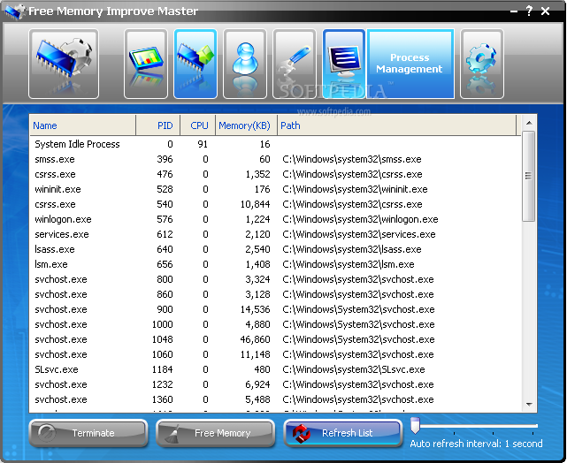Select the System Idle Process row
Image resolution: width=567 pixels, height=463 pixels.
point(276,144)
